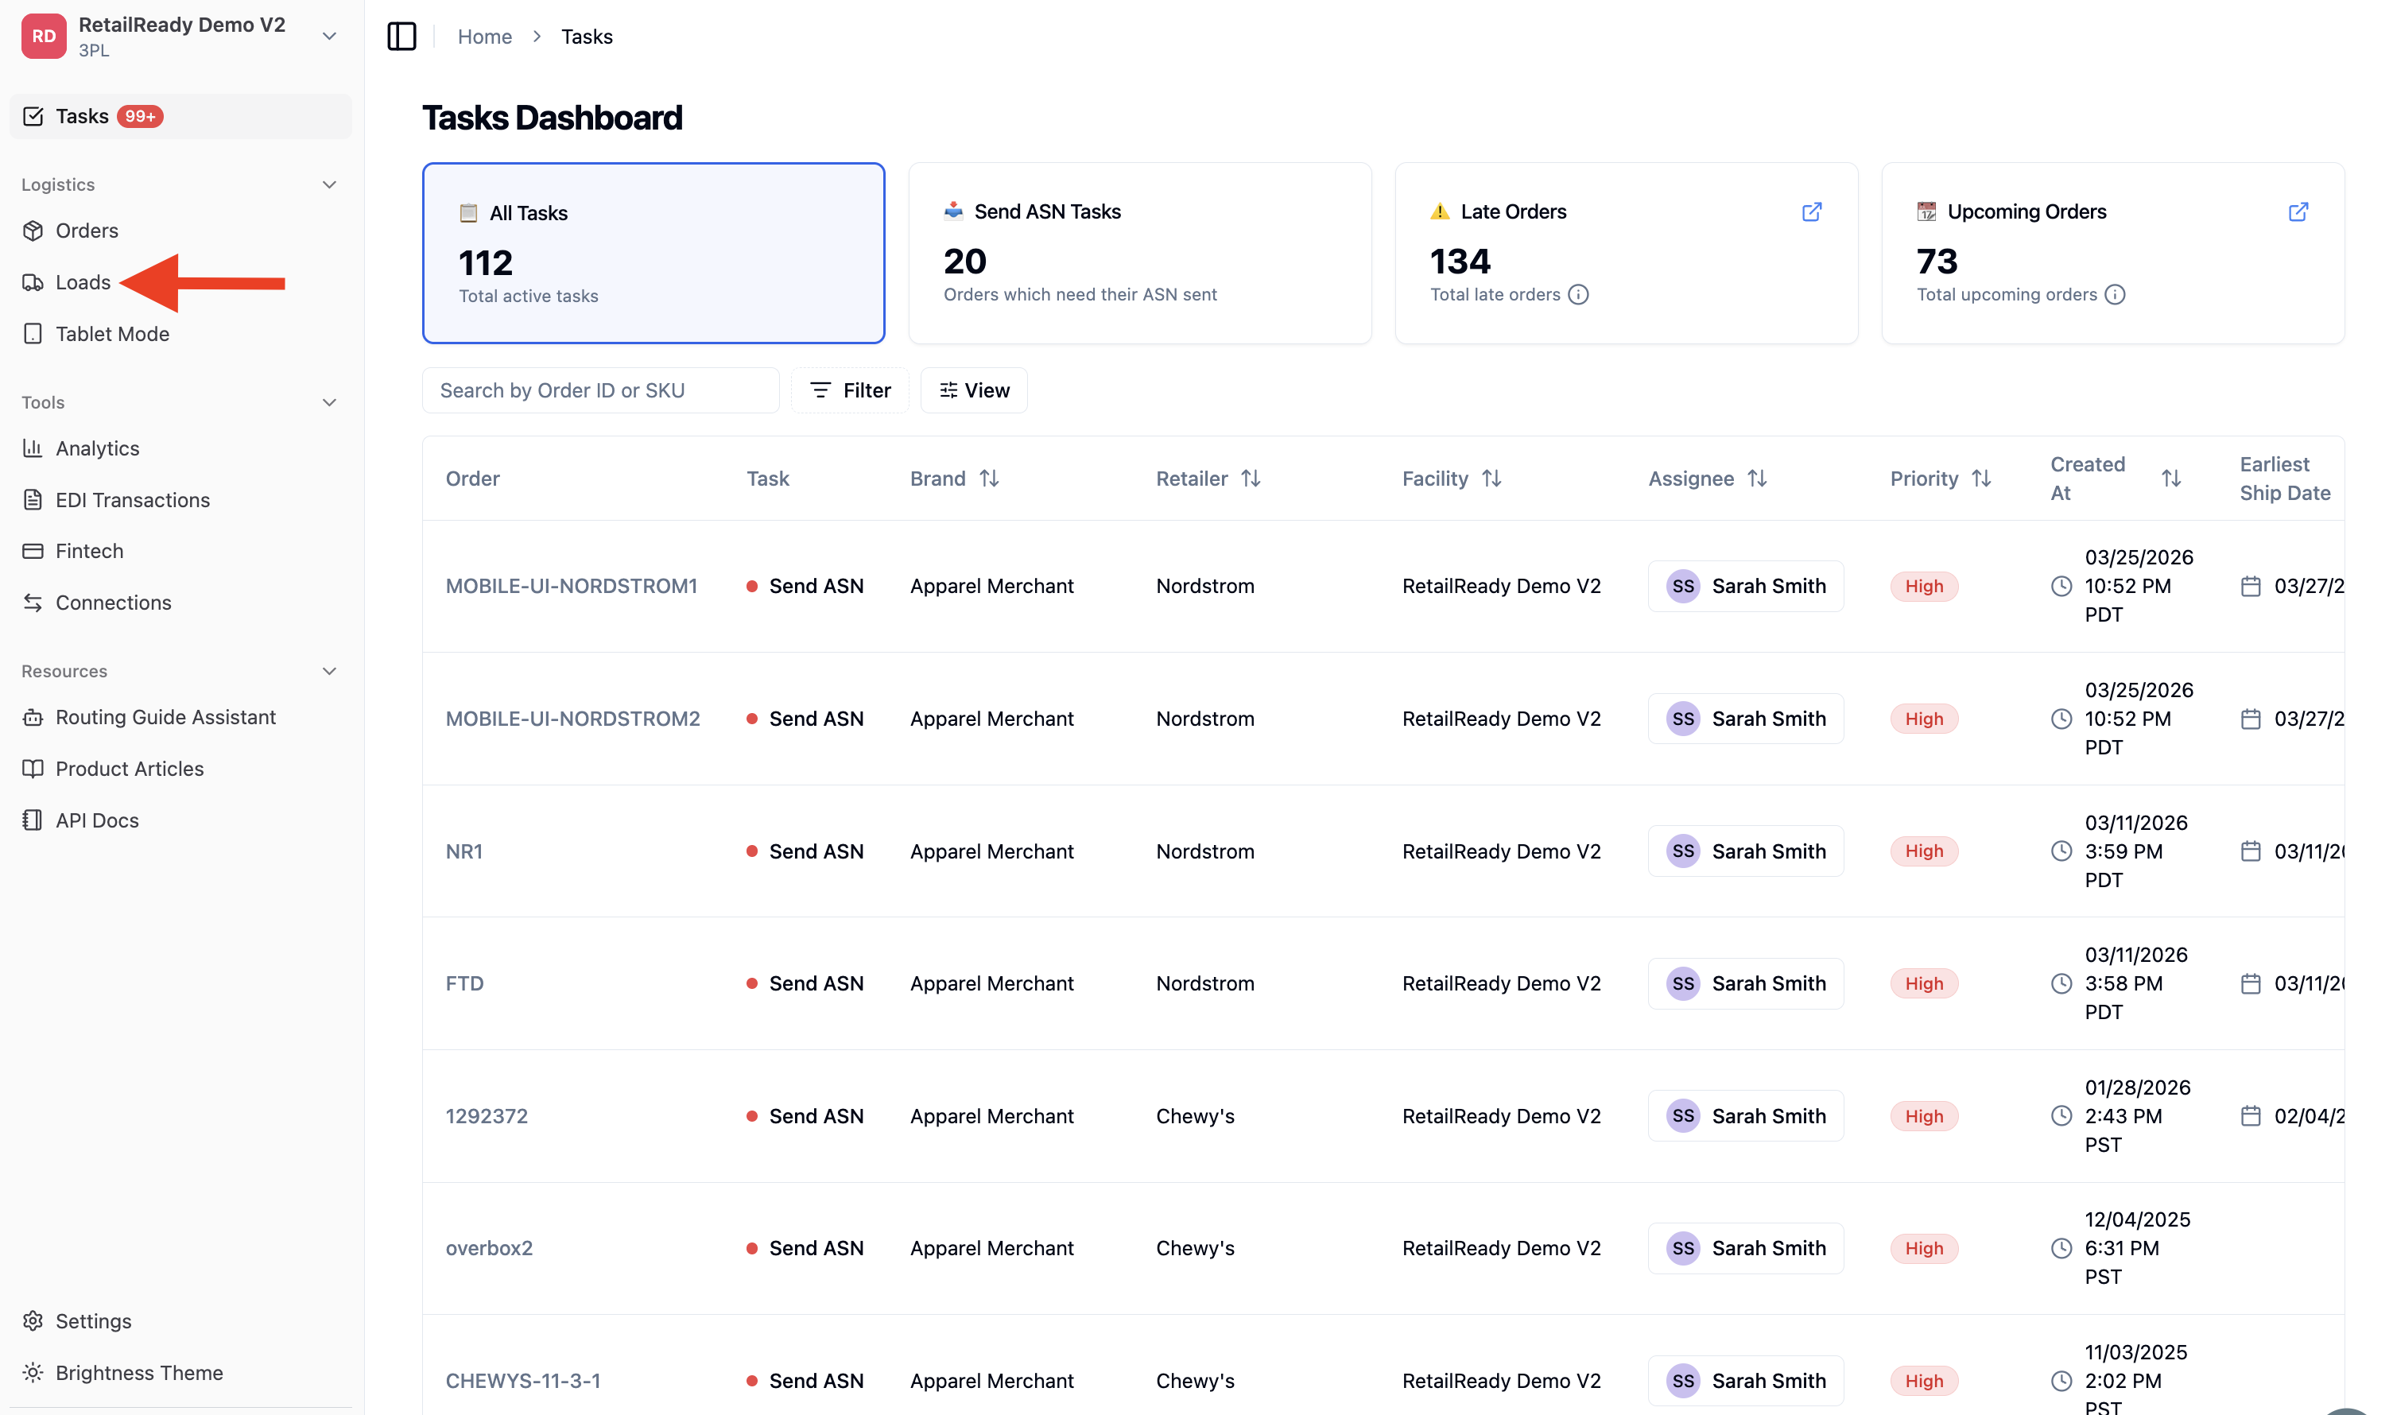Click the Search by Order ID field
This screenshot has width=2393, height=1415.
click(600, 390)
